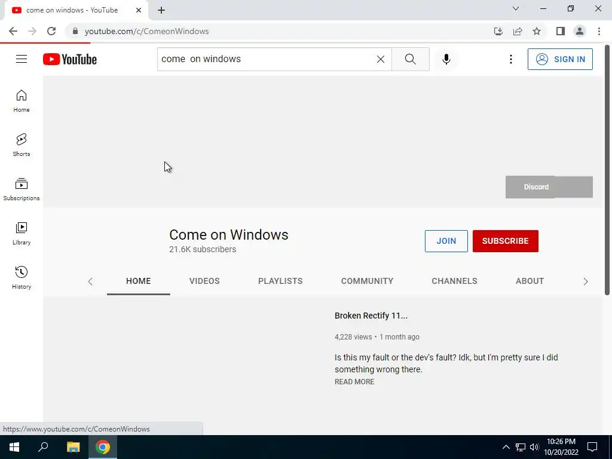Switch to the HOME channel tab

point(139,281)
